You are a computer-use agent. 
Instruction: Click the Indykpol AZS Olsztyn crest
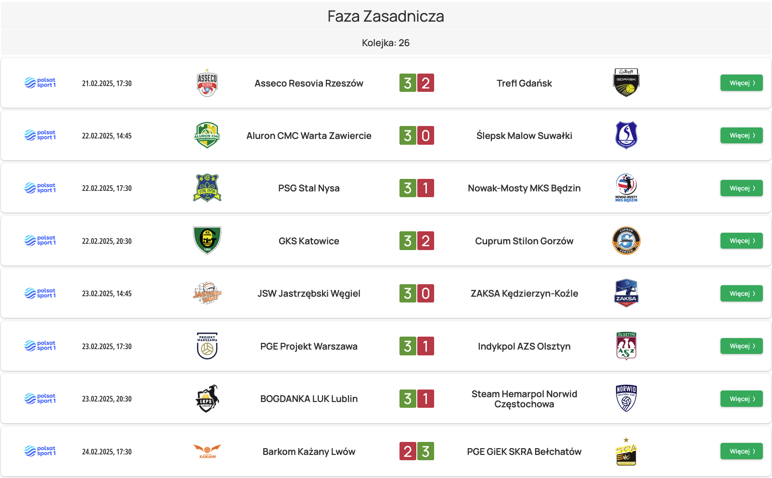coord(626,346)
